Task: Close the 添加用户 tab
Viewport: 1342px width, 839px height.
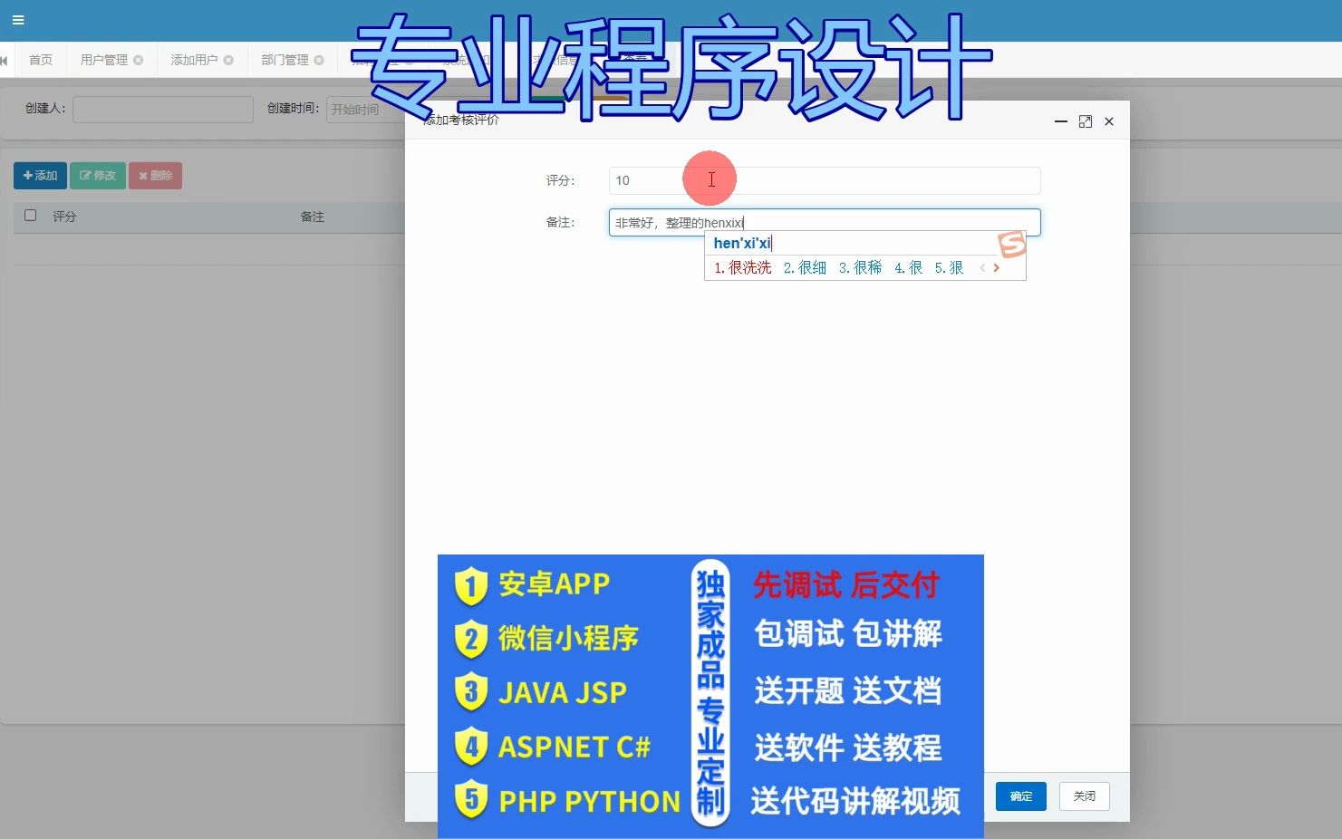Action: pos(228,60)
